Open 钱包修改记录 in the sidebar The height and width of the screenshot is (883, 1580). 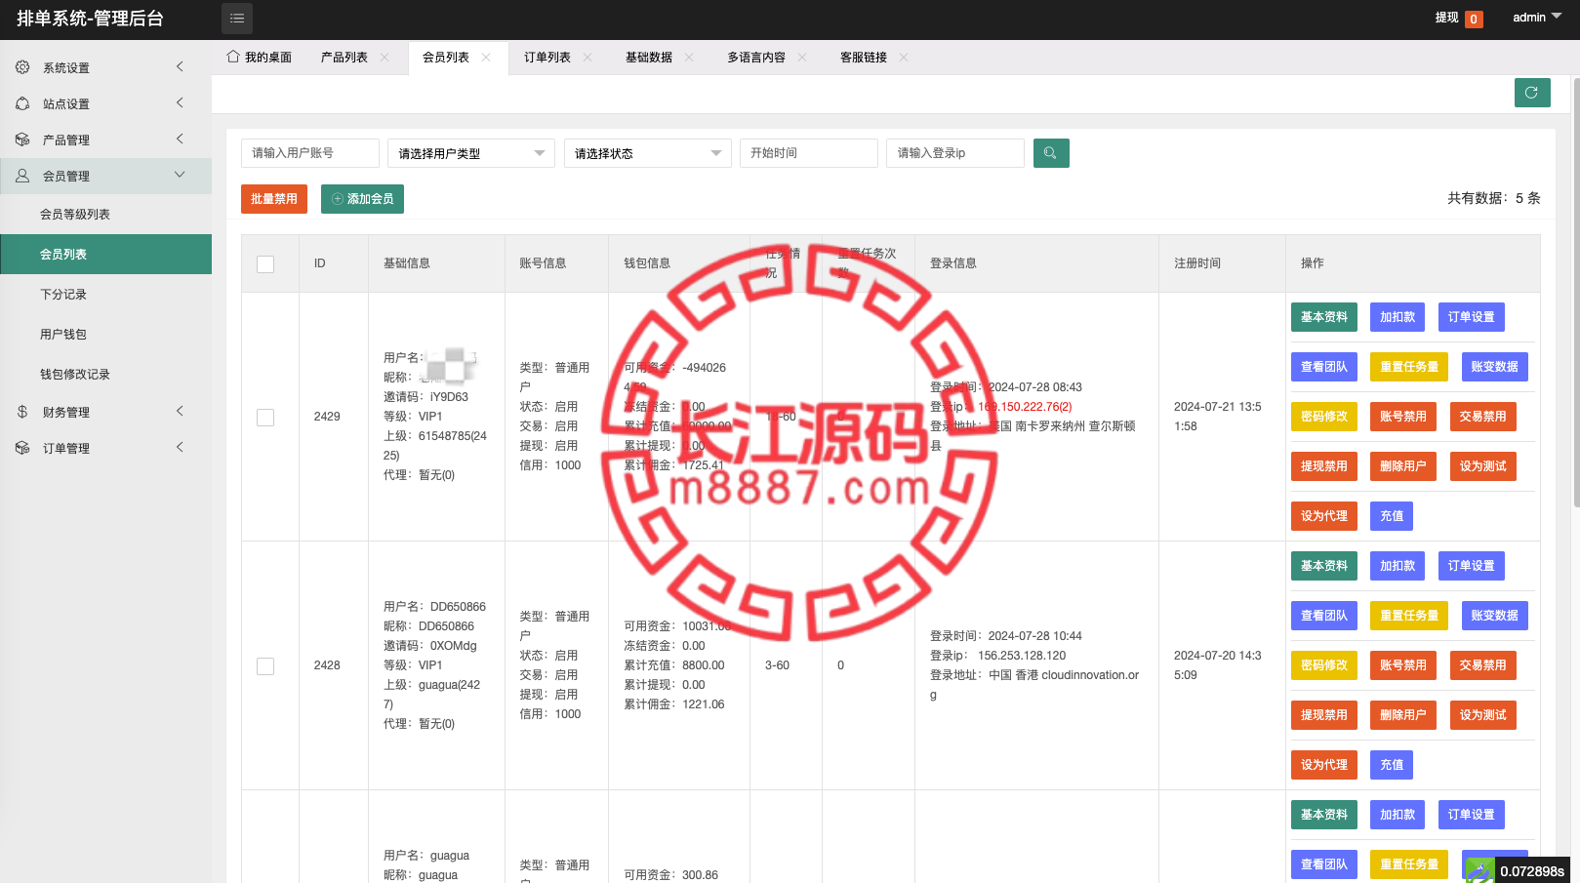pos(105,375)
